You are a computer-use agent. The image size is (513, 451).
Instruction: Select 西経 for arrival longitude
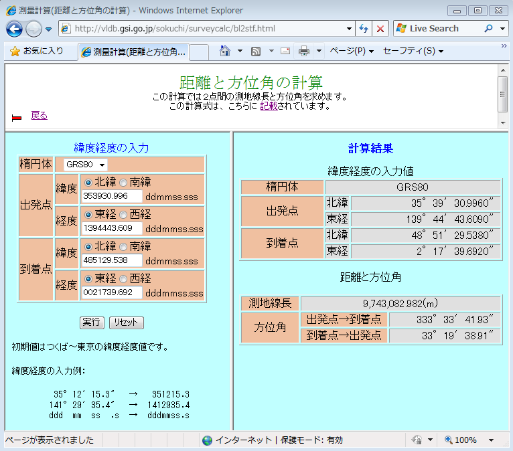point(123,279)
